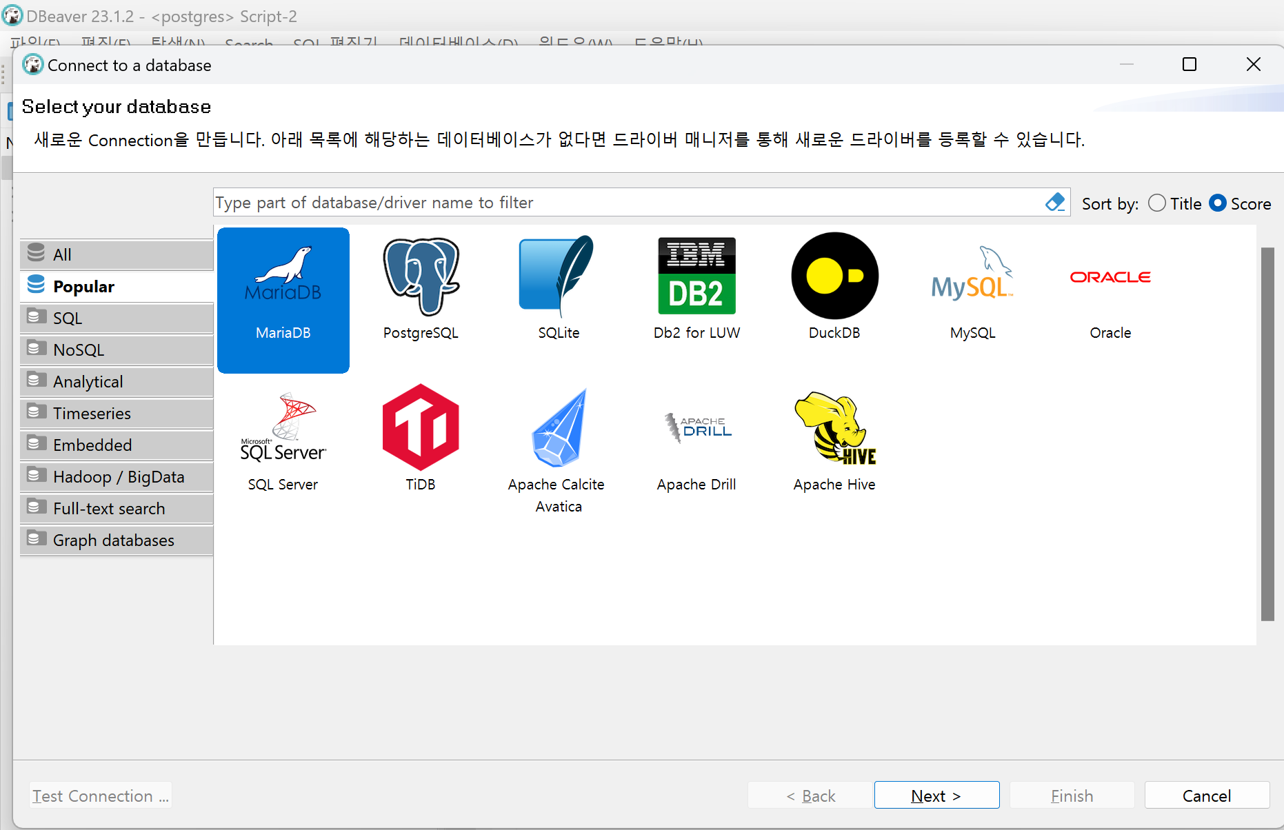Screen dimensions: 1284x830
Task: Show the Full-text search category
Action: (117, 508)
